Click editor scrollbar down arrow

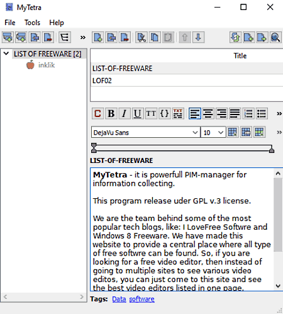click(x=278, y=286)
